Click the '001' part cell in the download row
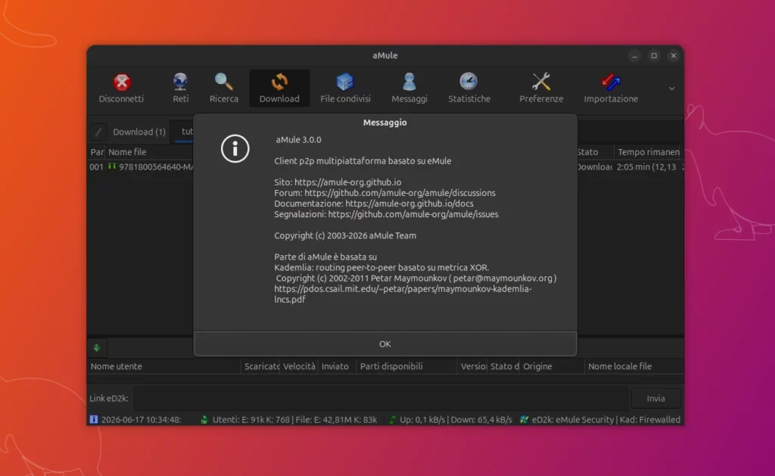Screen dimensions: 775x476 point(96,167)
